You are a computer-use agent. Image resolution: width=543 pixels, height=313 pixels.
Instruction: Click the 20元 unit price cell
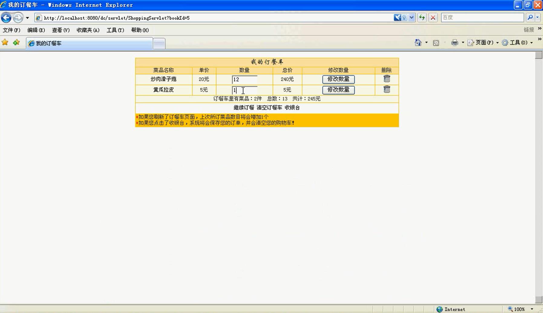click(204, 79)
